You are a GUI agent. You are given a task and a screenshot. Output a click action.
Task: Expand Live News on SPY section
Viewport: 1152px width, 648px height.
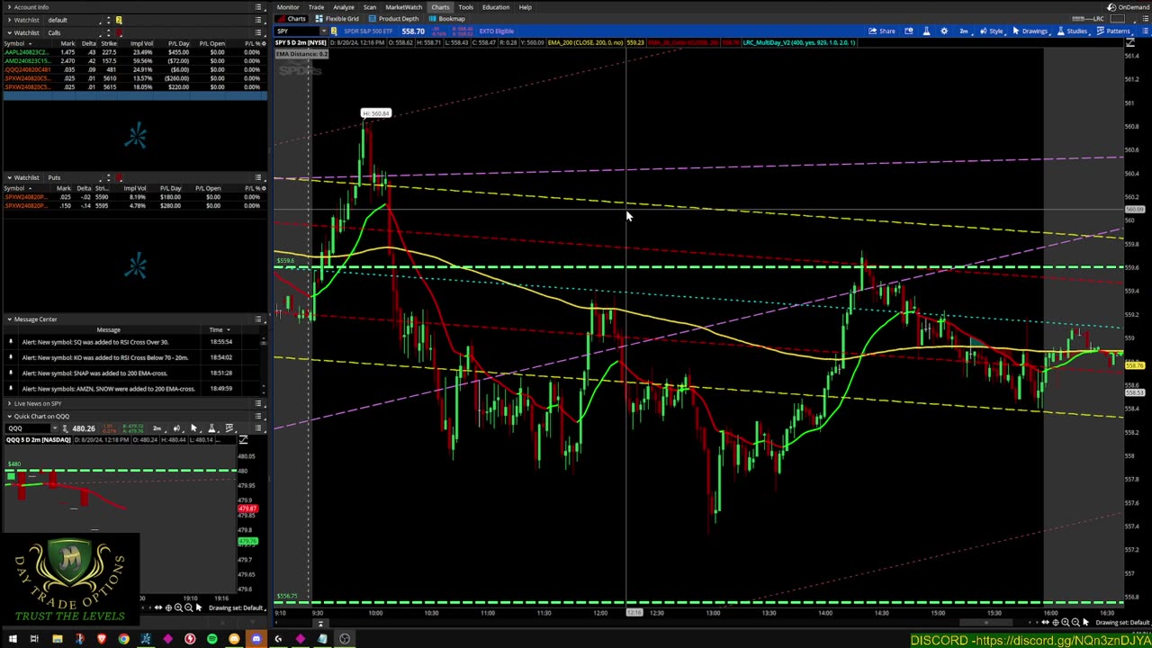coord(8,403)
